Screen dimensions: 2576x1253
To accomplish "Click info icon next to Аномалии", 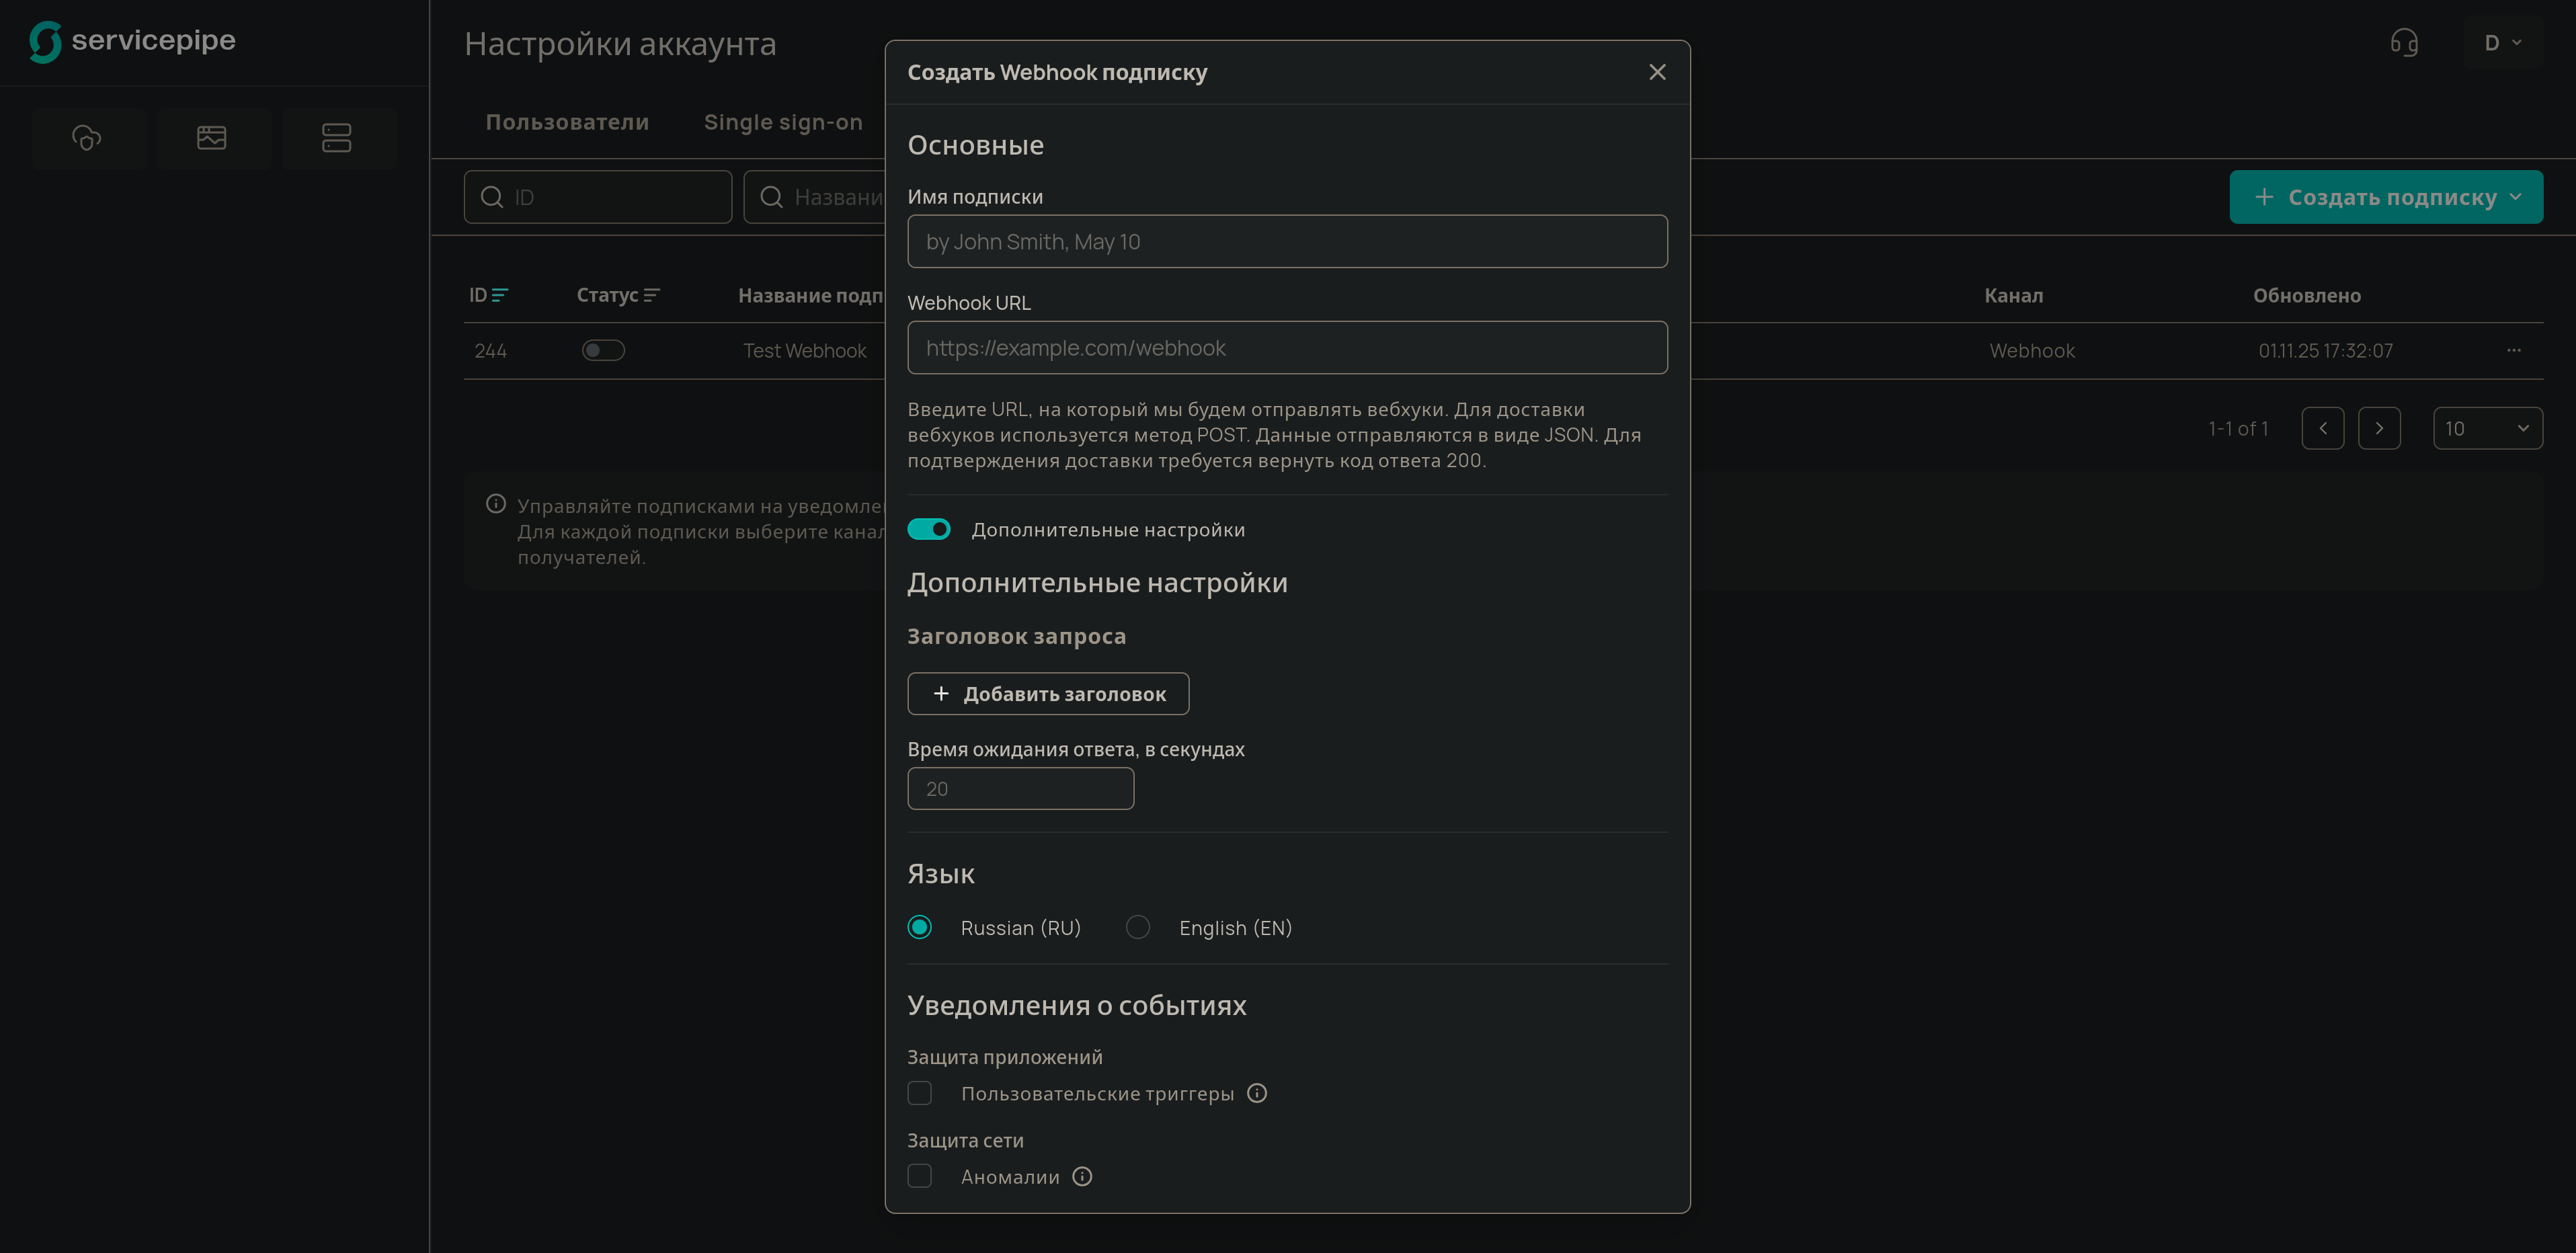I will (1082, 1177).
